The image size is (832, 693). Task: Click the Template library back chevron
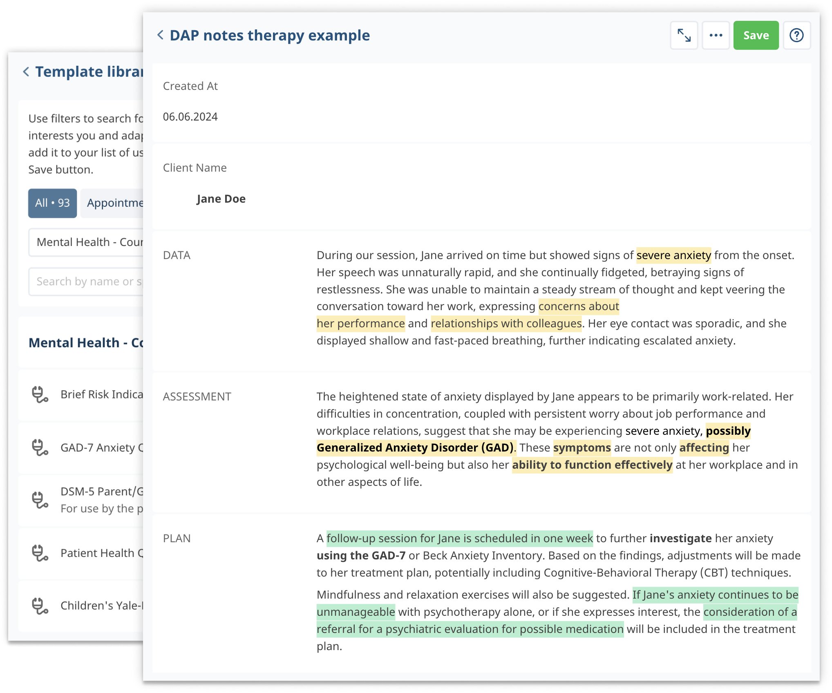pyautogui.click(x=26, y=72)
